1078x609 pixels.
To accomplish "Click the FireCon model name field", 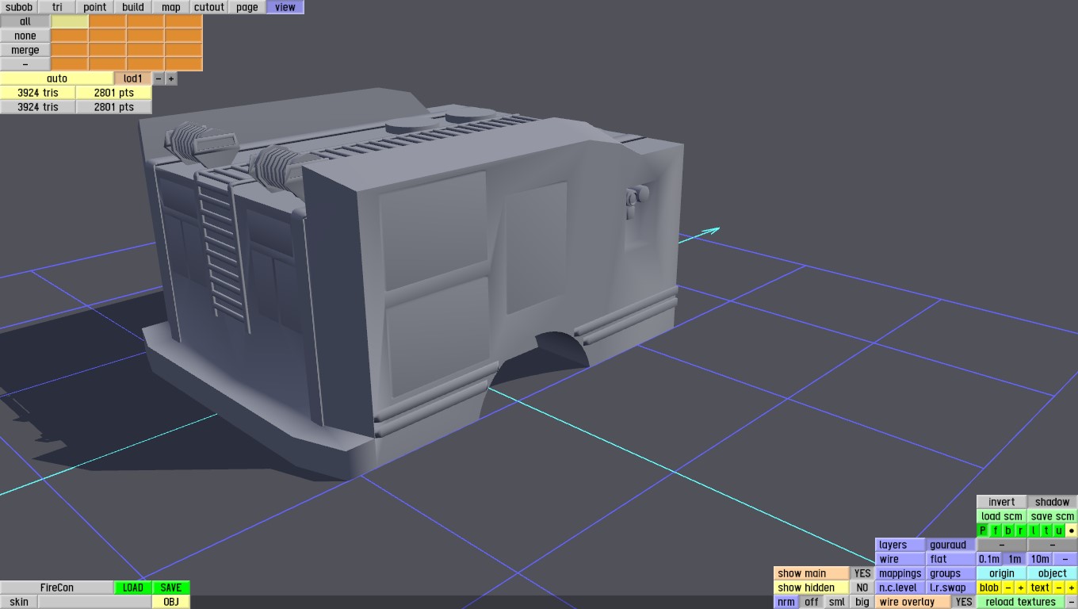I will click(57, 588).
